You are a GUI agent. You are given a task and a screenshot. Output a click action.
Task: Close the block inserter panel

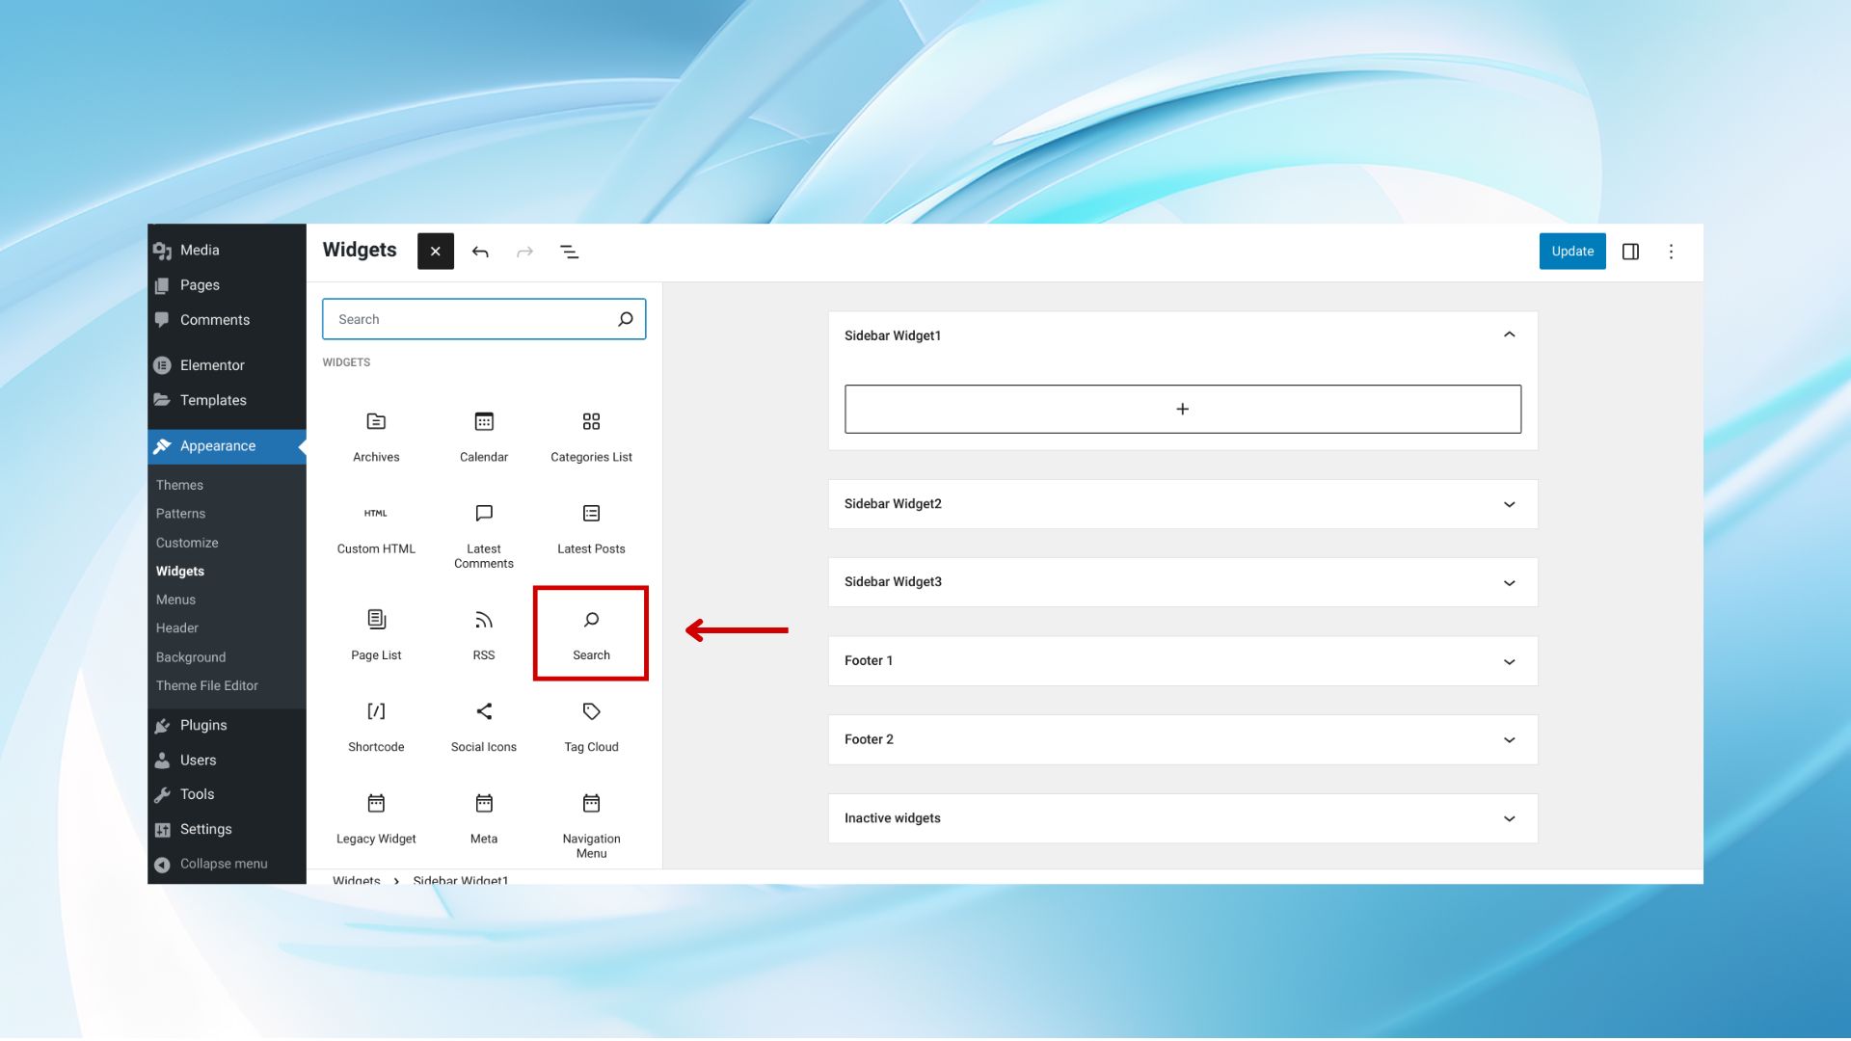436,252
